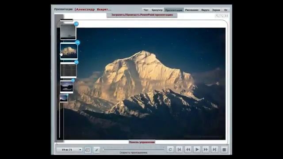The image size is (283, 159).
Task: Open lake slide thumbnail 21
Action: click(67, 87)
